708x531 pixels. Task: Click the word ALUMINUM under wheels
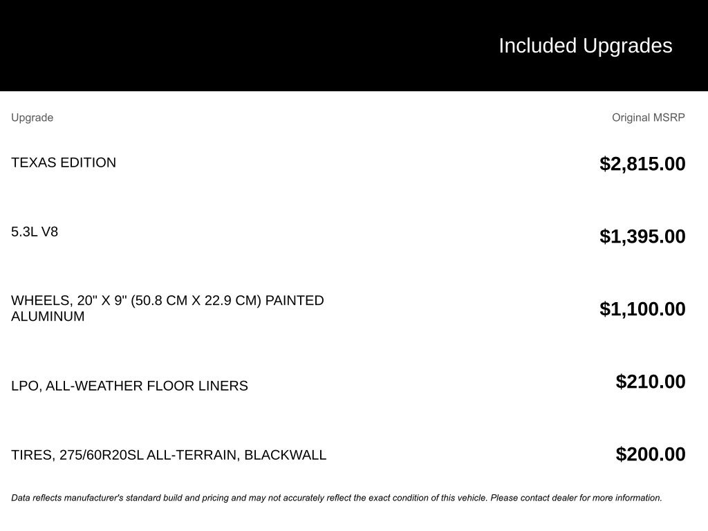[x=48, y=317]
